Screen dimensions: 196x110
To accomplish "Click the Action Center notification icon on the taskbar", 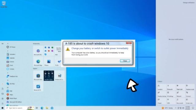I will click(x=193, y=108).
